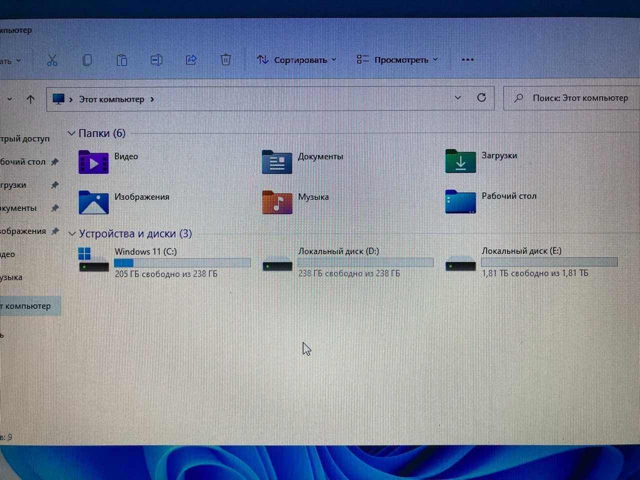
Task: Click the Документы folder name
Action: pyautogui.click(x=320, y=156)
